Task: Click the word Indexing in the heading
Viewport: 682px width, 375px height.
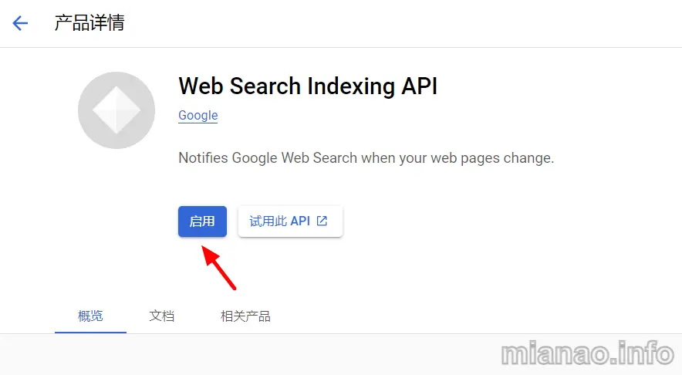Action: click(351, 86)
